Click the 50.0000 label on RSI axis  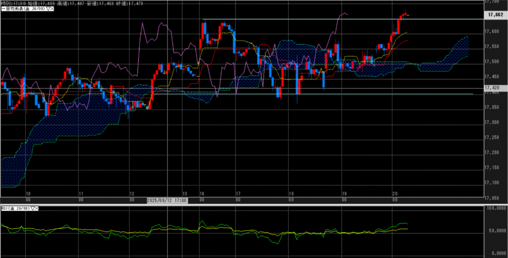tap(497, 233)
